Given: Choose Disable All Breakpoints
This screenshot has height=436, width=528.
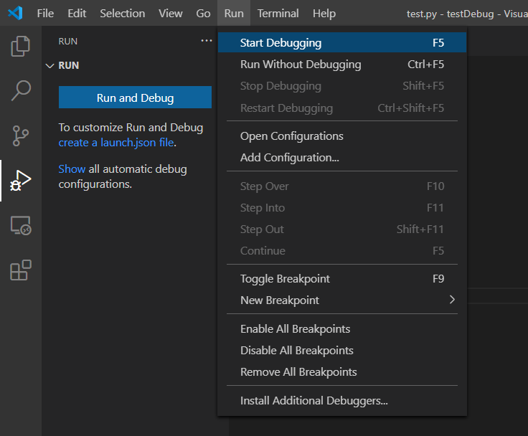Looking at the screenshot, I should [x=296, y=351].
